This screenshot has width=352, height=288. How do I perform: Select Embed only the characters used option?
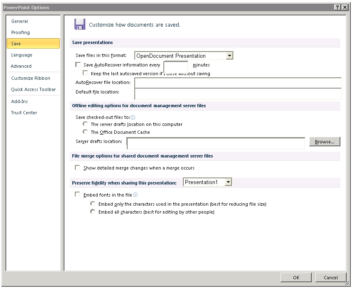pos(93,204)
